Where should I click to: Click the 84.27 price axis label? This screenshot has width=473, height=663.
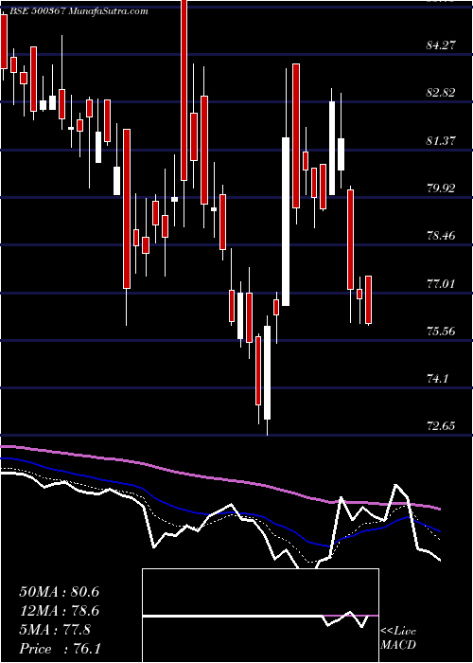(x=442, y=45)
